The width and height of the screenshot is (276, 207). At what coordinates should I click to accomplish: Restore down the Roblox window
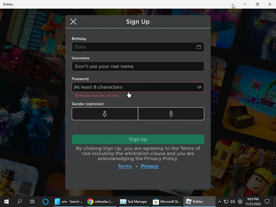257,4
